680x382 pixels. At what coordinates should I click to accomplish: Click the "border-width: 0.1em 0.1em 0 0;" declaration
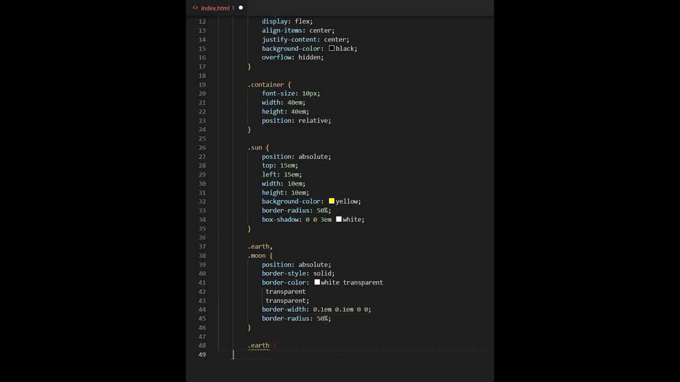(317, 309)
